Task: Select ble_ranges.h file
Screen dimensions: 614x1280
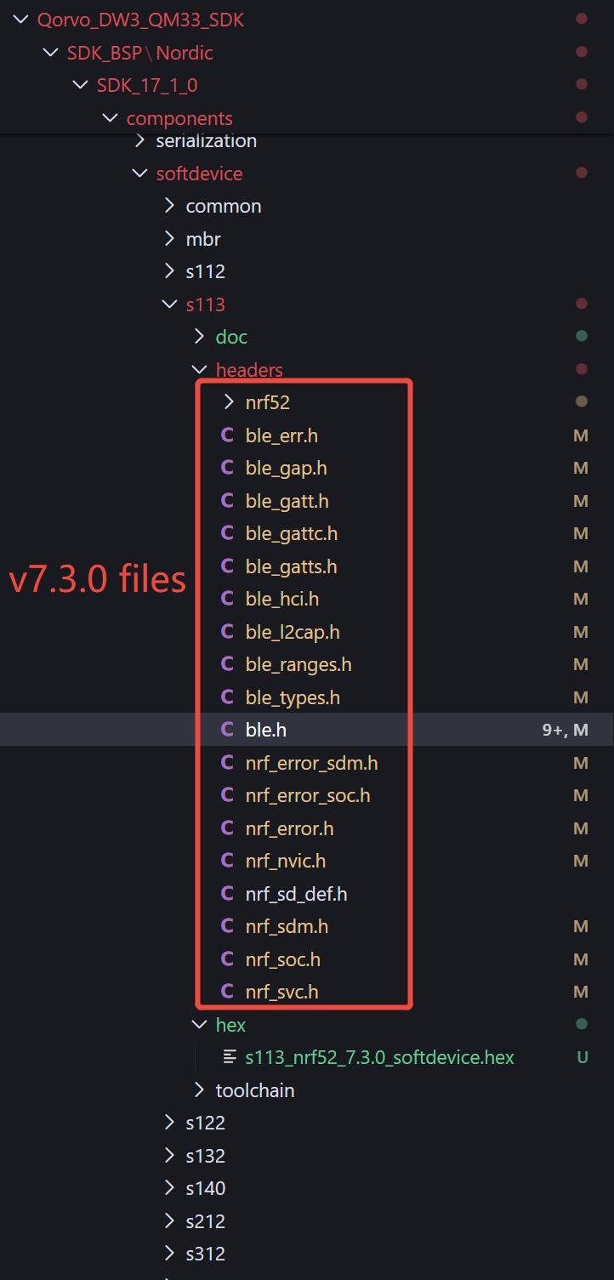Action: 298,664
